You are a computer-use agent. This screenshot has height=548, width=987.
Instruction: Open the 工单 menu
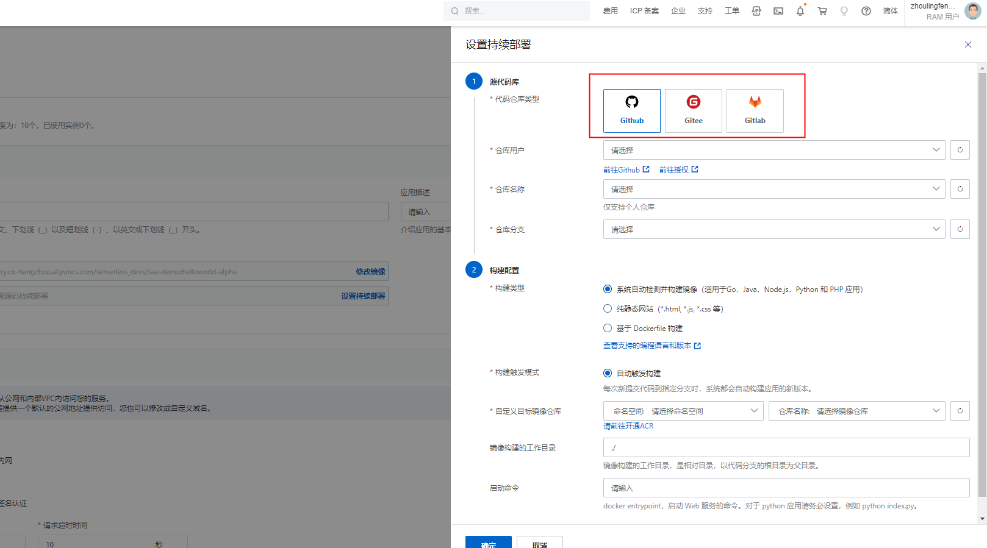732,11
